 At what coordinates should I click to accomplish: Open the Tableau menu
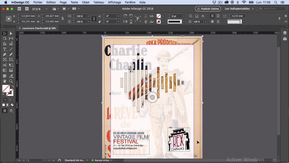click(99, 2)
